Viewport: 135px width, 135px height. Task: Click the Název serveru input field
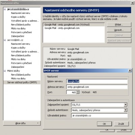coord(97,81)
